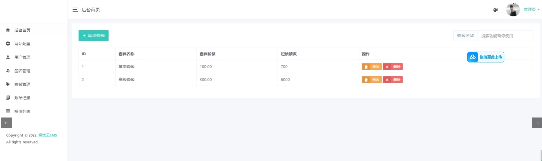The width and height of the screenshot is (542, 161).
Task: Expand the 管理员 user dropdown
Action: [531, 10]
